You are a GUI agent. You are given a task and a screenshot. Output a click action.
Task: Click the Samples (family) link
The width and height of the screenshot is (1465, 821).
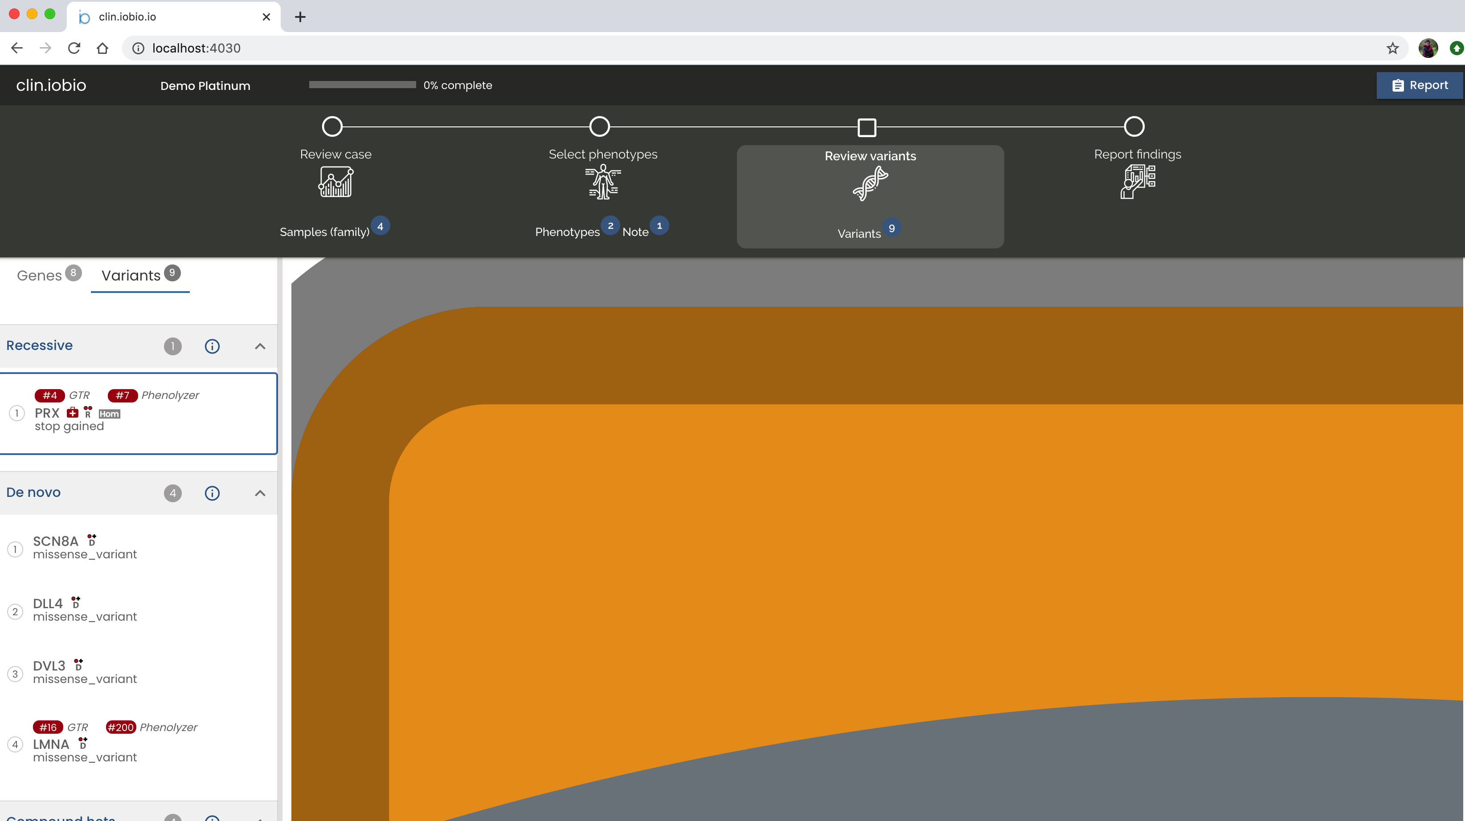coord(325,232)
